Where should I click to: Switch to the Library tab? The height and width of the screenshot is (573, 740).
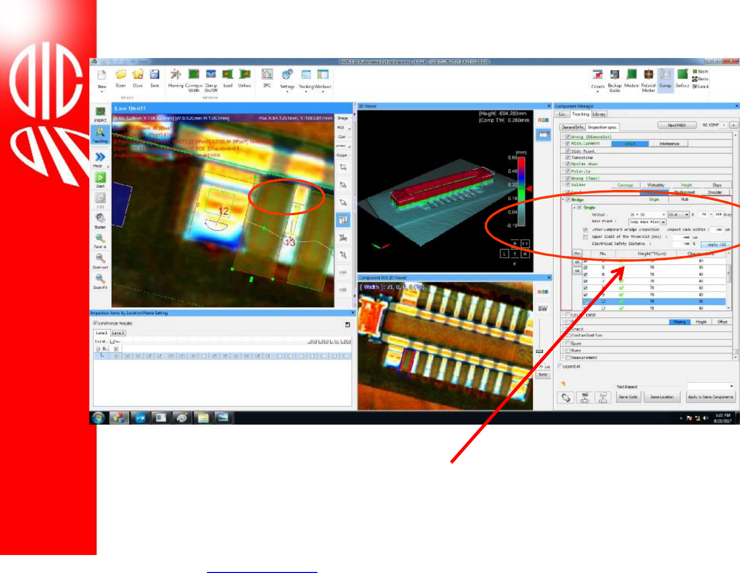coord(599,114)
